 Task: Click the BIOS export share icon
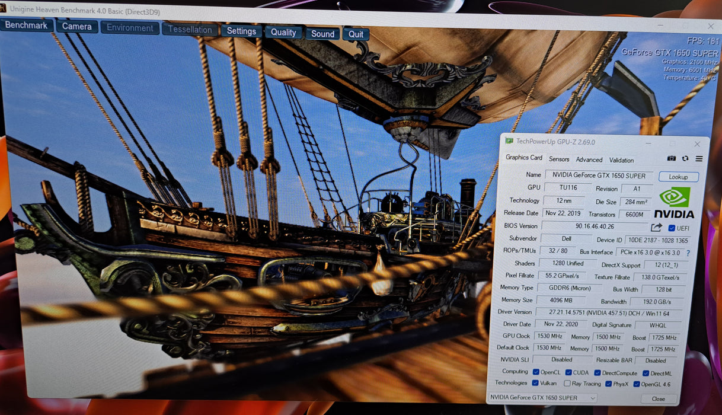[656, 227]
